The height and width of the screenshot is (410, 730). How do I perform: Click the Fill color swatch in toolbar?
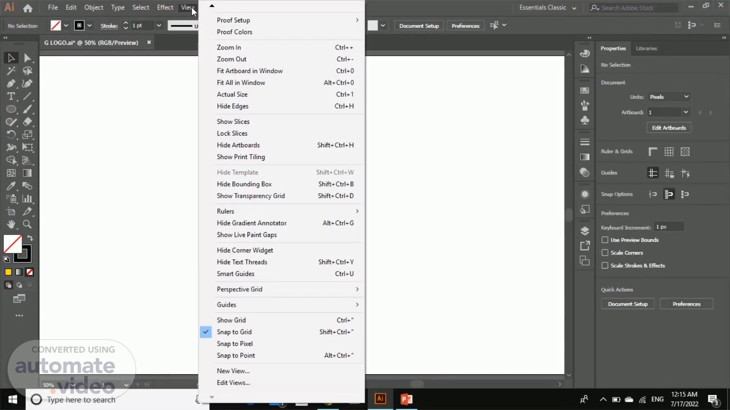(x=13, y=244)
